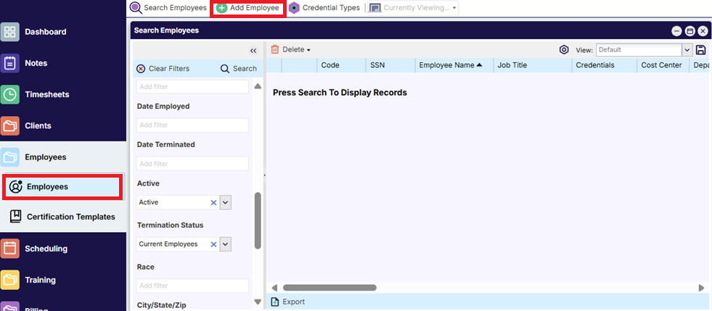Open Certification Templates submenu item
This screenshot has width=712, height=311.
(71, 217)
